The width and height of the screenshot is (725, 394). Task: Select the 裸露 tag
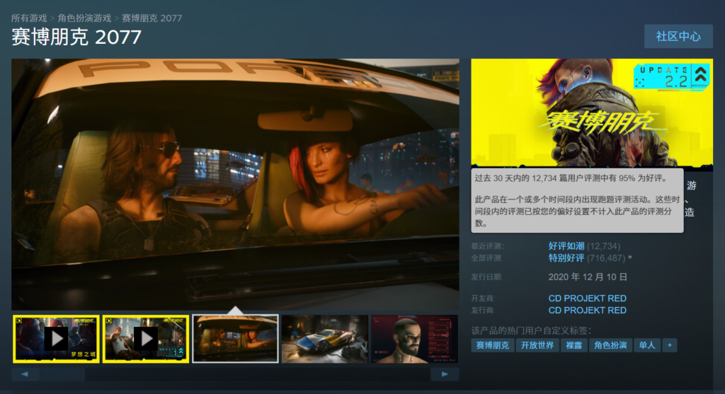[x=573, y=345]
